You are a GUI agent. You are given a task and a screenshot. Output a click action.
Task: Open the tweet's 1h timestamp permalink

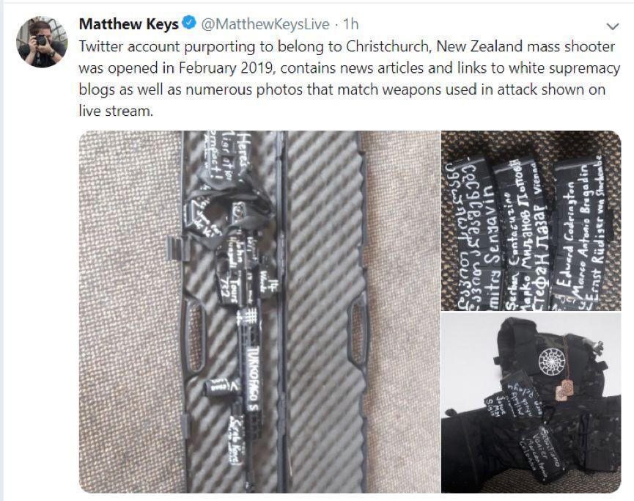[x=350, y=24]
